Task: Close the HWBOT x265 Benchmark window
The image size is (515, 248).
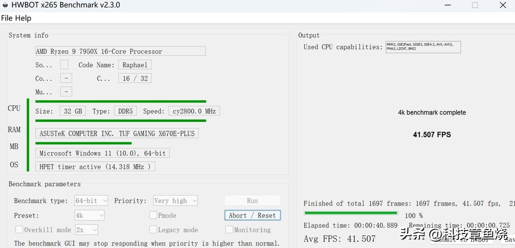Action: pos(503,5)
